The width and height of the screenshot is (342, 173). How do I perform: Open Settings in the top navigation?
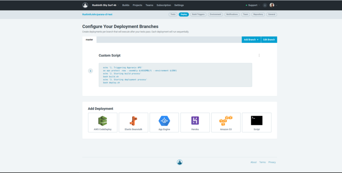179,5
